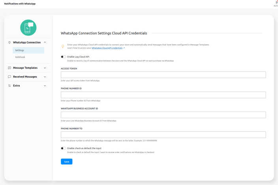
Task: Click the Save button
Action: (66, 161)
